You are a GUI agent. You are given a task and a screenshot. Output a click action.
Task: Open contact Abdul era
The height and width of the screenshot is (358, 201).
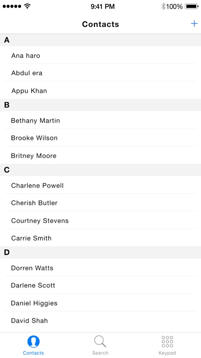point(100,73)
